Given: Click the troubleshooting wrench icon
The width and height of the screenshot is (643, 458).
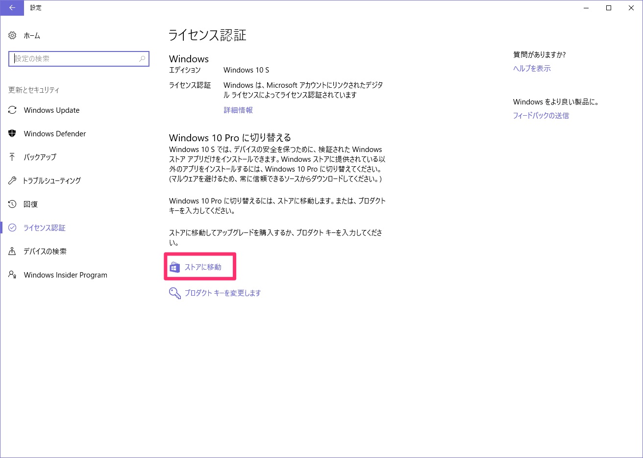Looking at the screenshot, I should (x=12, y=180).
